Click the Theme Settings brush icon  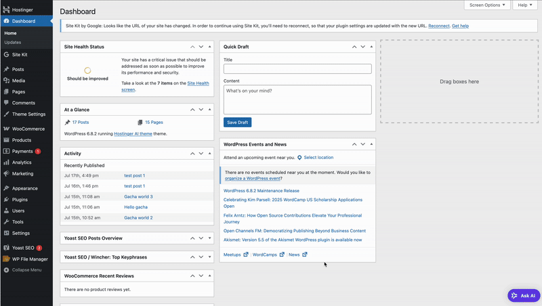pos(6,114)
